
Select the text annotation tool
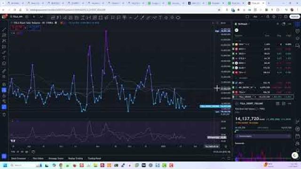4,58
